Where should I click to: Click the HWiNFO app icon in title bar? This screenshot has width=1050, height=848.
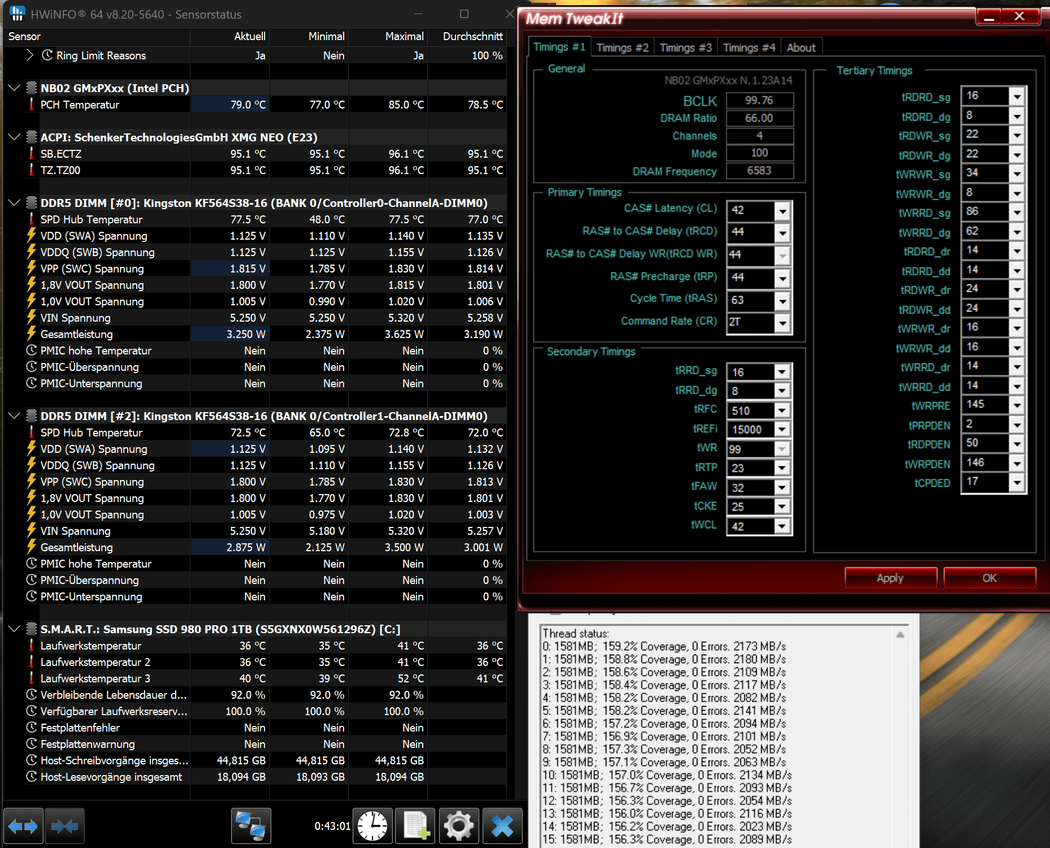(17, 14)
